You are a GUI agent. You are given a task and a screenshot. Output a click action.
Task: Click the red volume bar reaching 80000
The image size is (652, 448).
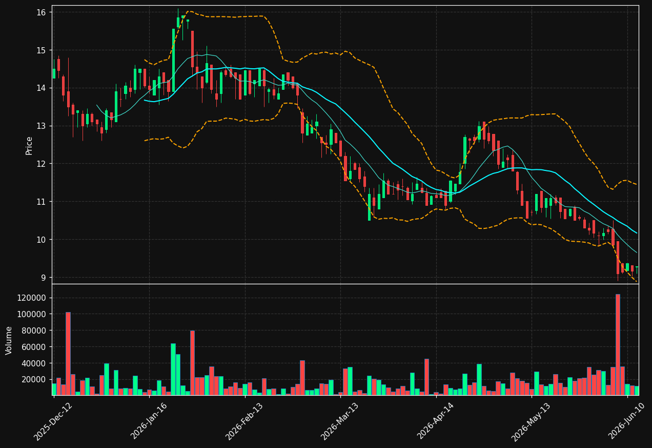pyautogui.click(x=192, y=363)
